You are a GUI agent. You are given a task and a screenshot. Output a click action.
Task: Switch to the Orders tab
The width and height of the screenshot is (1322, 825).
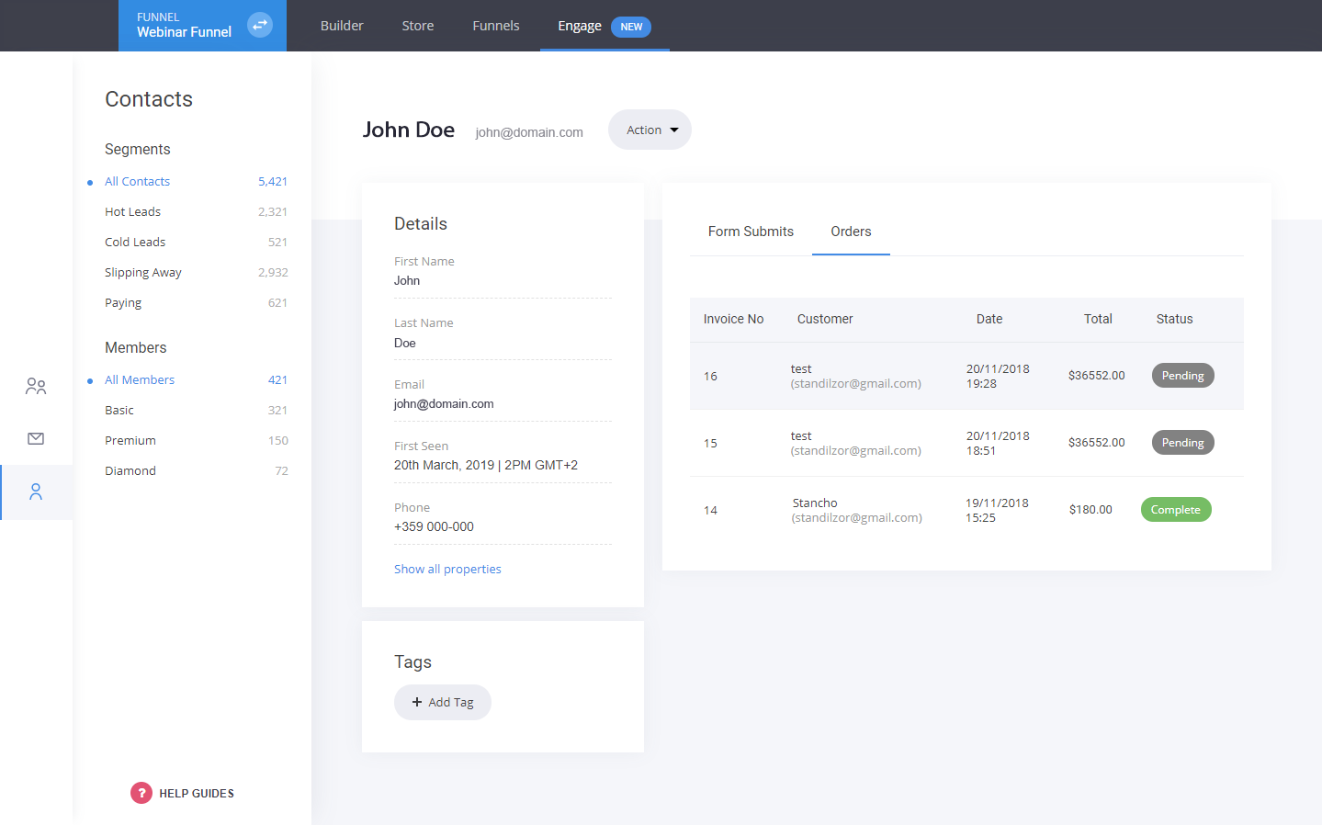pos(851,232)
